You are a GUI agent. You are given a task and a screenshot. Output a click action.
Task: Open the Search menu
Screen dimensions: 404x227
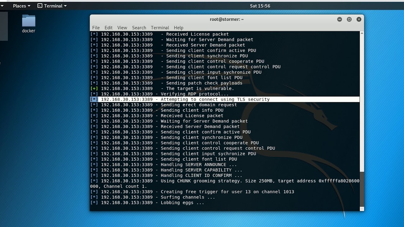point(139,28)
